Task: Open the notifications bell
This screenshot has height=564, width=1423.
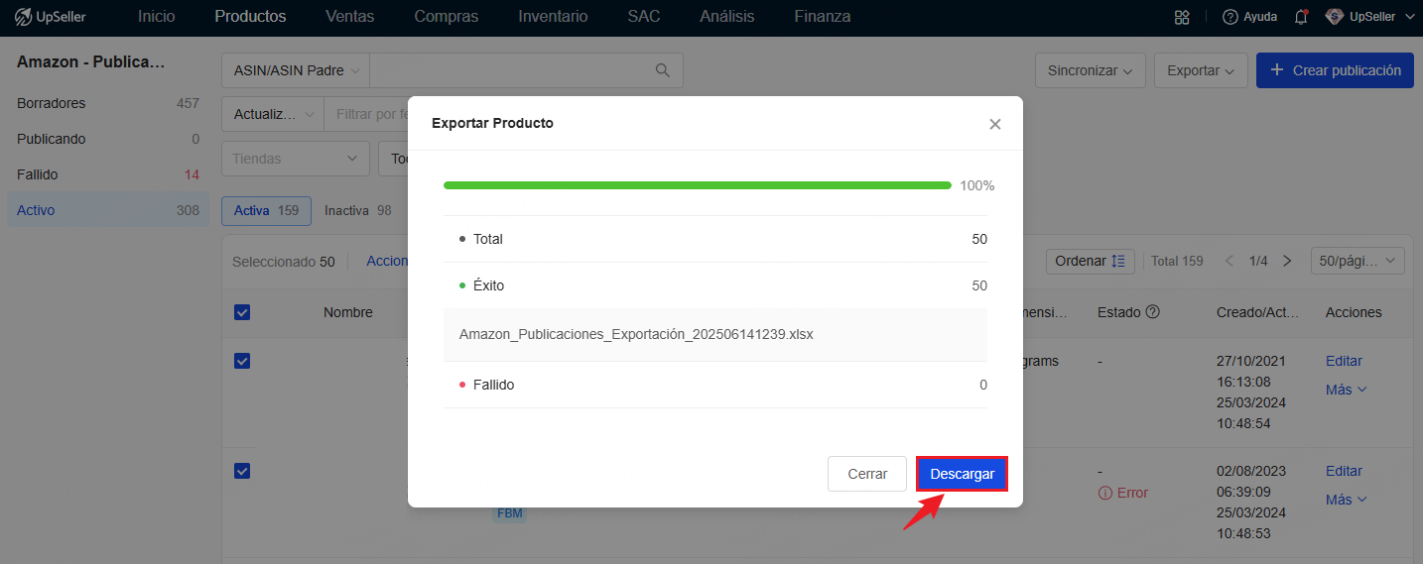Action: [1301, 17]
